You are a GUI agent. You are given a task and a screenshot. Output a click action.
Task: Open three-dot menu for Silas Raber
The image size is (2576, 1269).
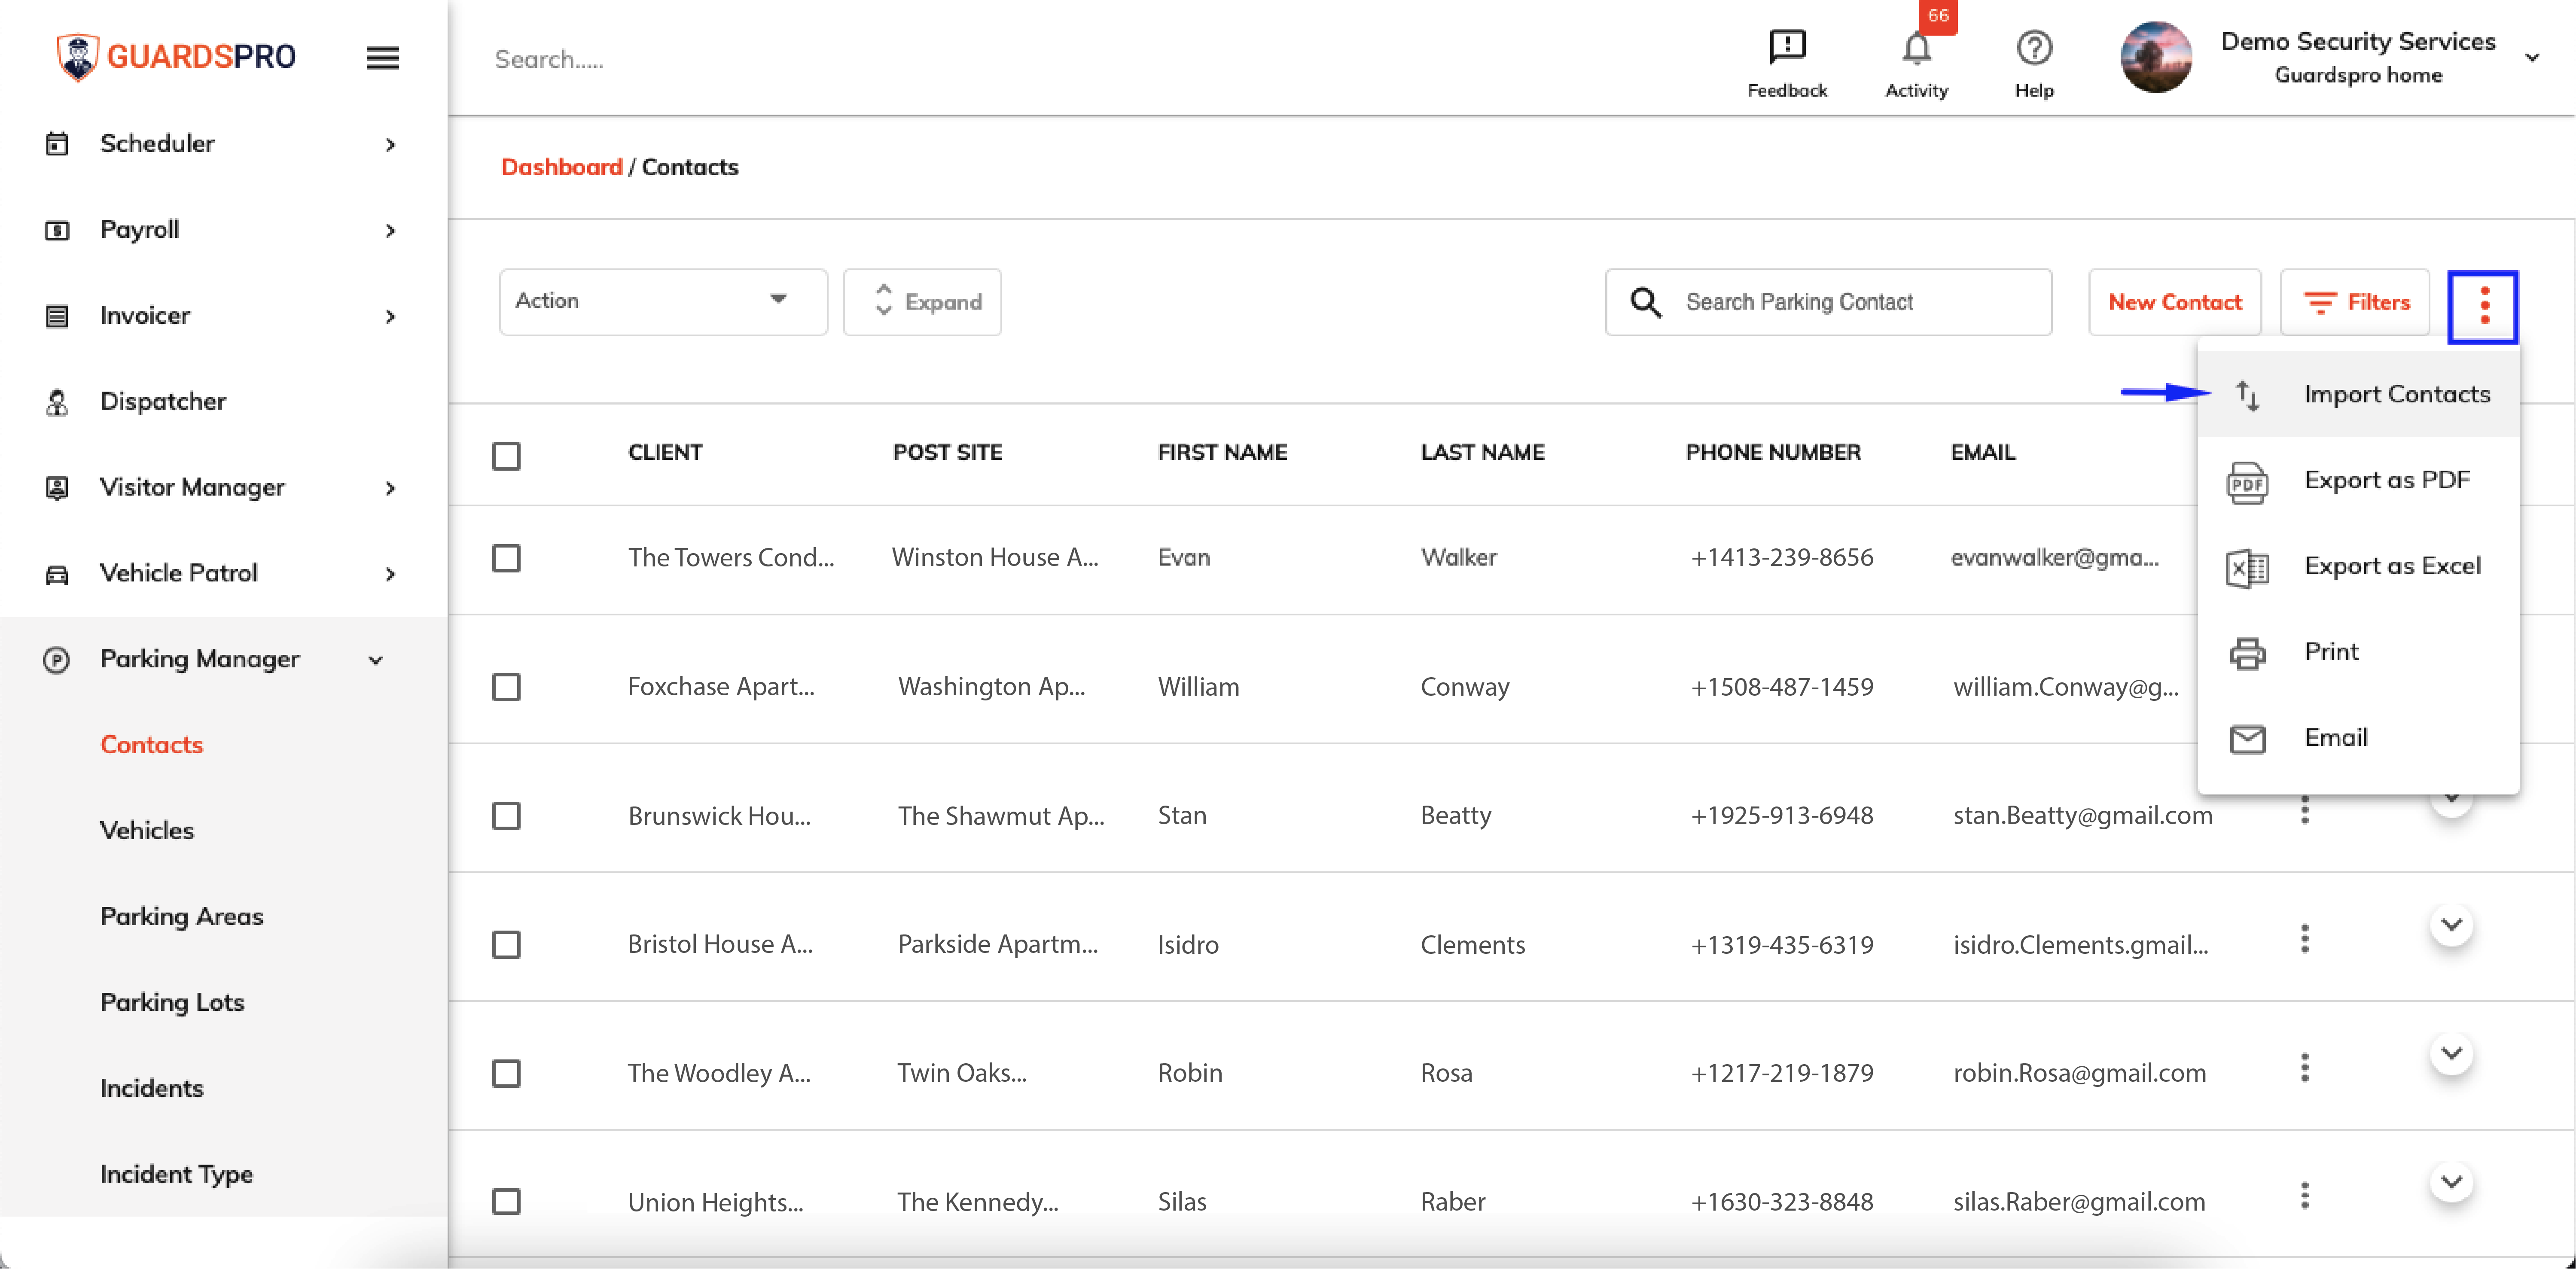(x=2304, y=1195)
